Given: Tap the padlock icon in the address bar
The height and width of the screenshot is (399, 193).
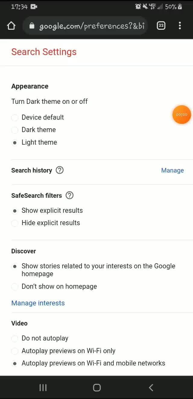Looking at the screenshot, I should pyautogui.click(x=32, y=26).
